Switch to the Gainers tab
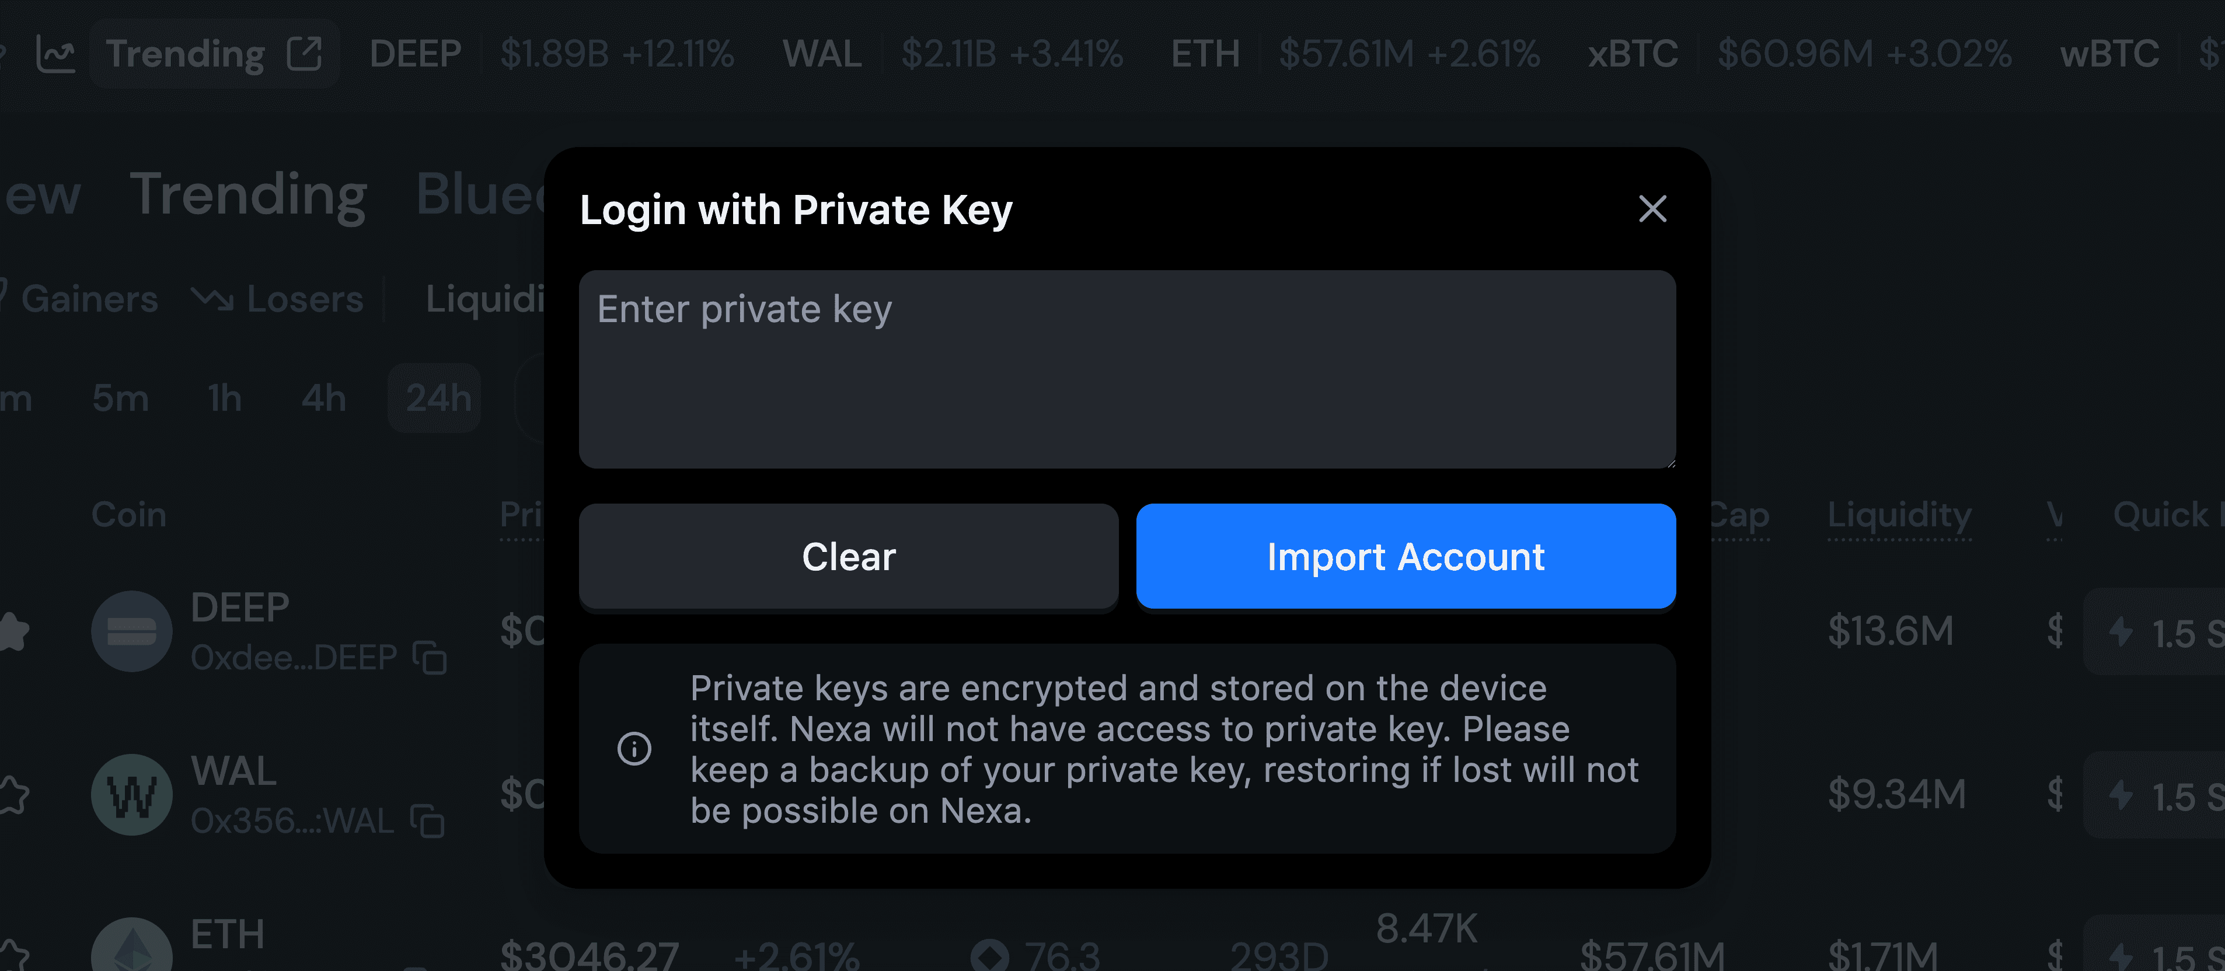This screenshot has width=2225, height=971. pos(90,298)
